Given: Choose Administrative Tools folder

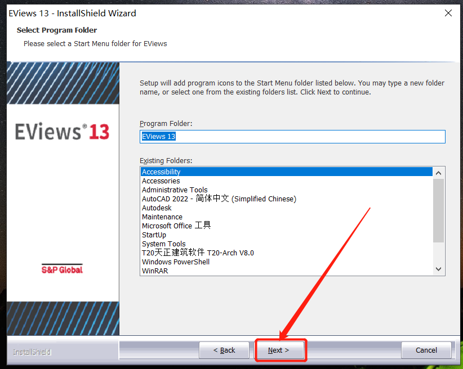Looking at the screenshot, I should (174, 190).
